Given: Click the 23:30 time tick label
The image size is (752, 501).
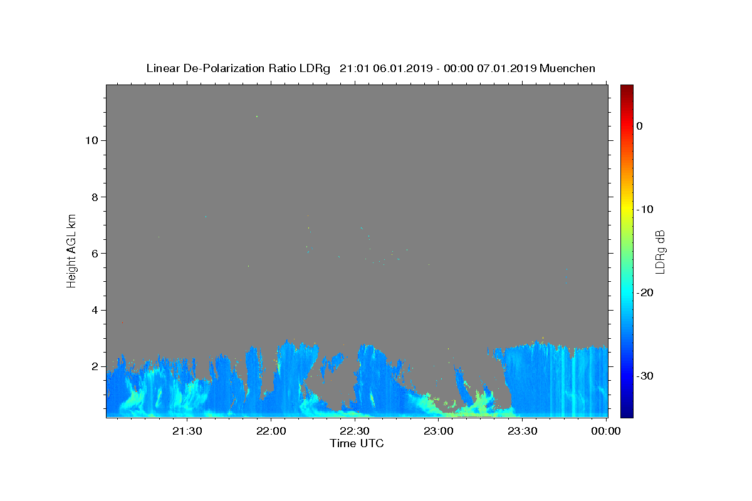Looking at the screenshot, I should 522,431.
